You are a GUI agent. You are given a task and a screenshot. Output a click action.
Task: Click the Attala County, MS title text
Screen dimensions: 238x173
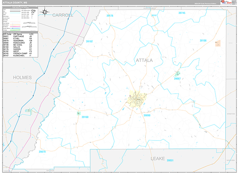point(16,3)
